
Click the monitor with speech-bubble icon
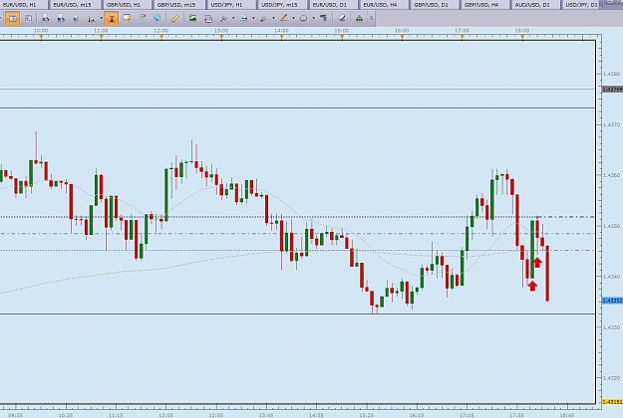128,18
